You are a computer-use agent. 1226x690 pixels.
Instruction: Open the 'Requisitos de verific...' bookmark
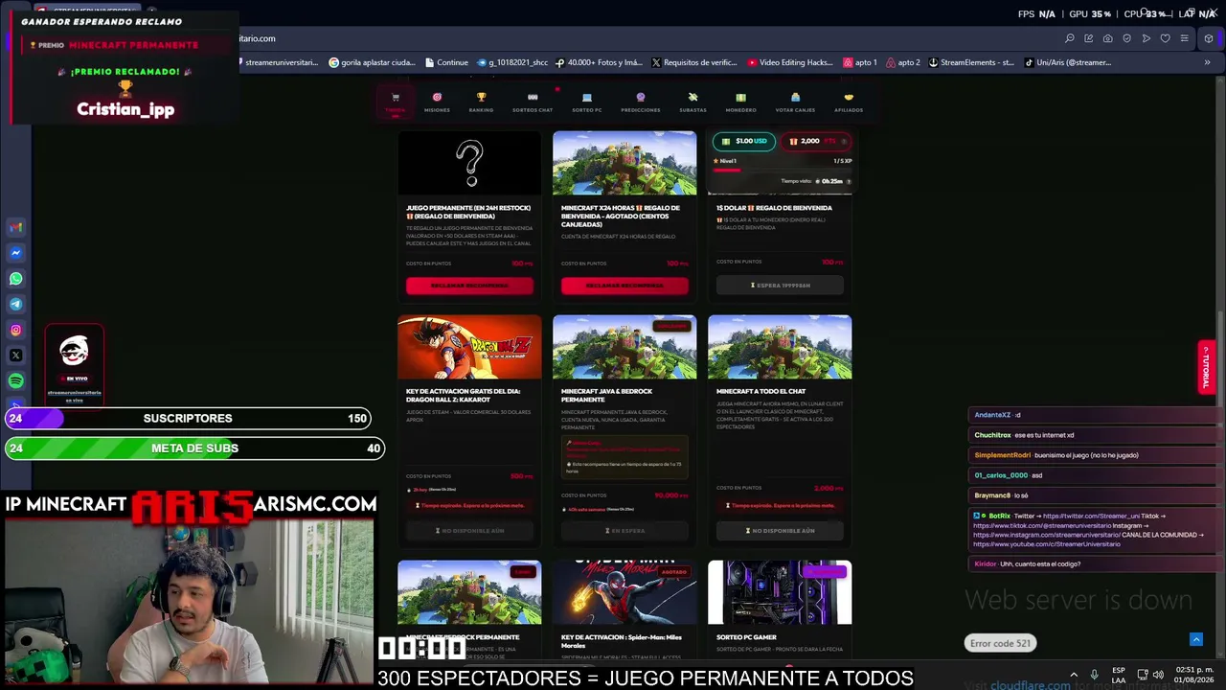pyautogui.click(x=694, y=62)
